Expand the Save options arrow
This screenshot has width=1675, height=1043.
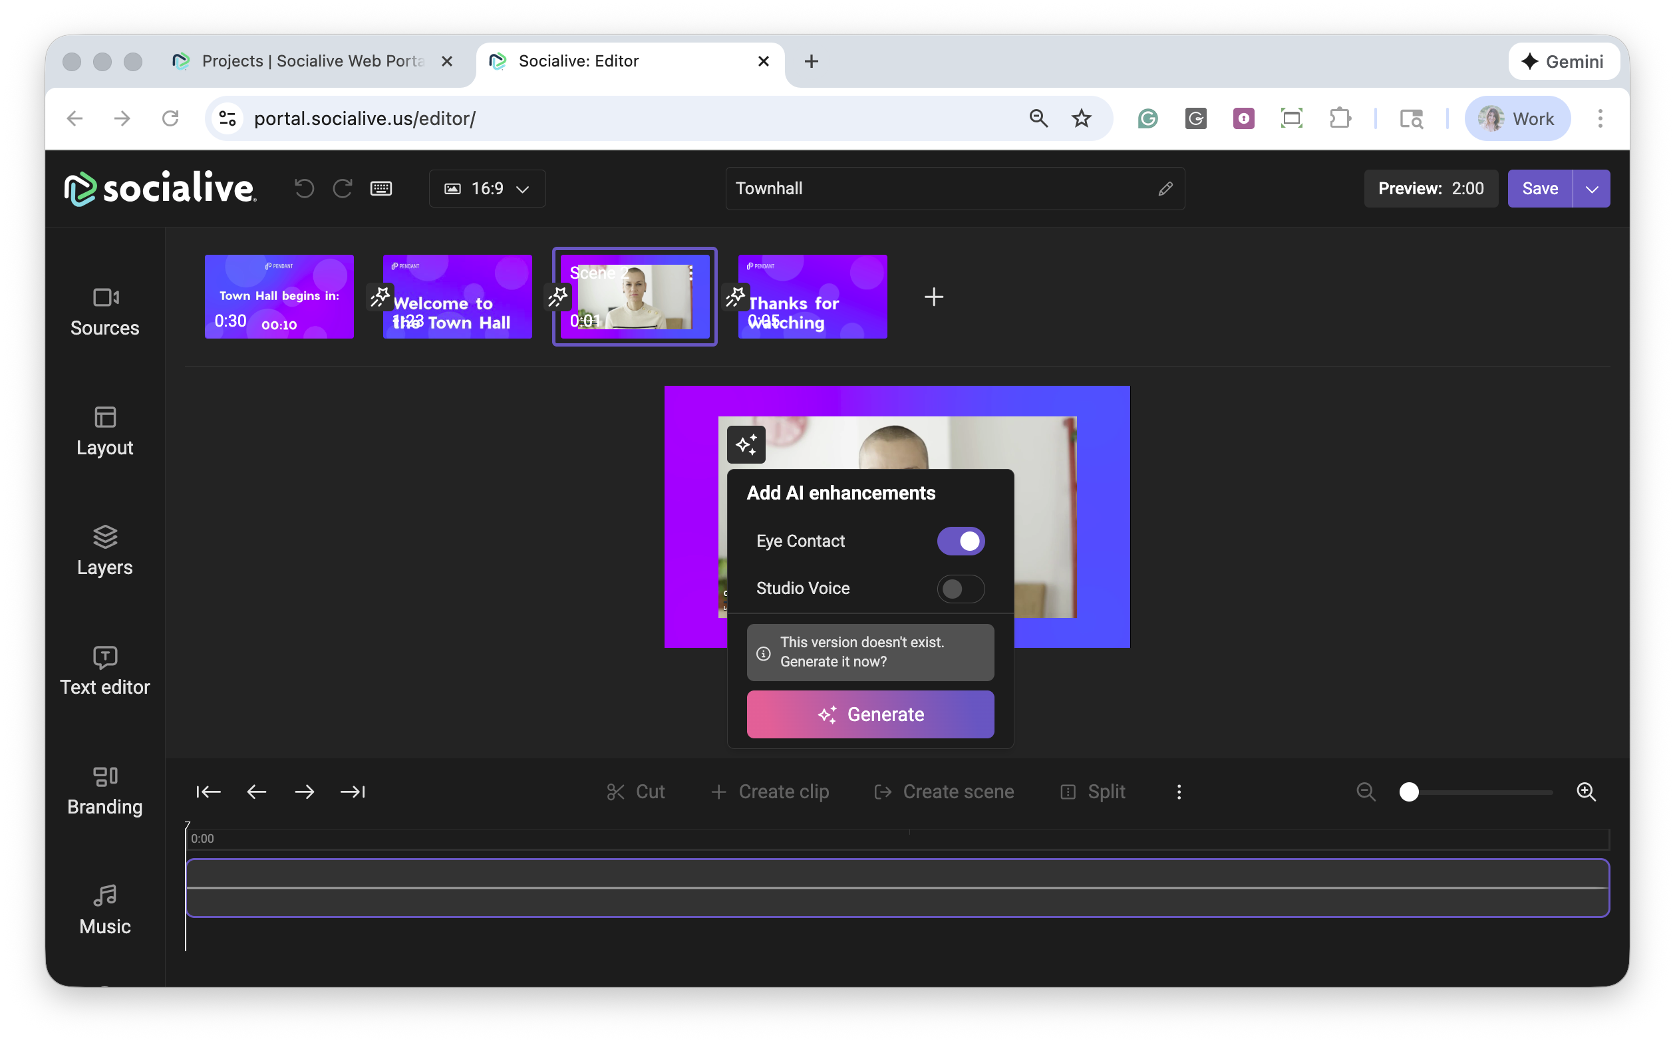click(x=1592, y=188)
